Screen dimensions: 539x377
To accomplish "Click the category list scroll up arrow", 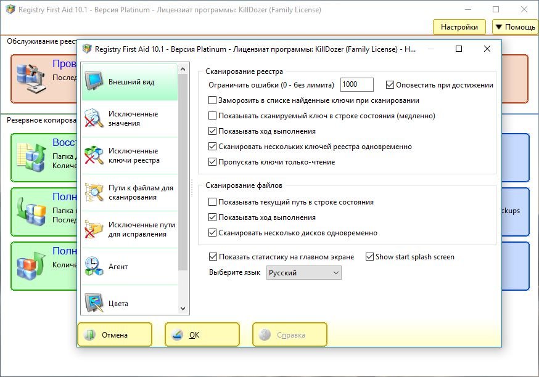I will [183, 70].
